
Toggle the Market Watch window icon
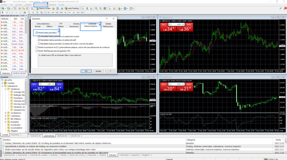tap(15, 8)
